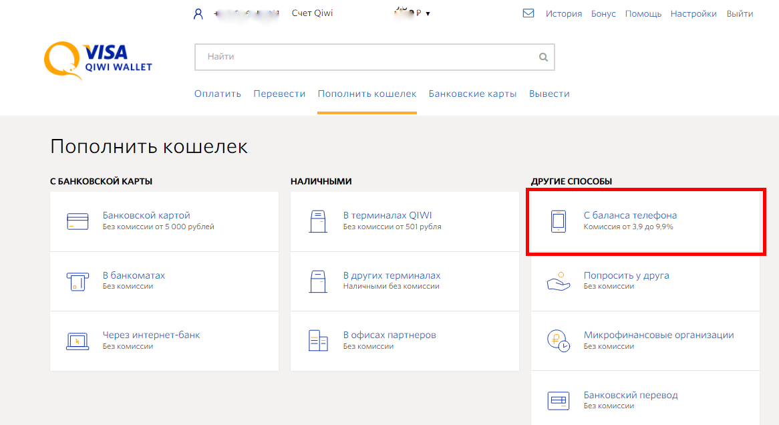Click the QIWI terminal icon

click(x=318, y=221)
